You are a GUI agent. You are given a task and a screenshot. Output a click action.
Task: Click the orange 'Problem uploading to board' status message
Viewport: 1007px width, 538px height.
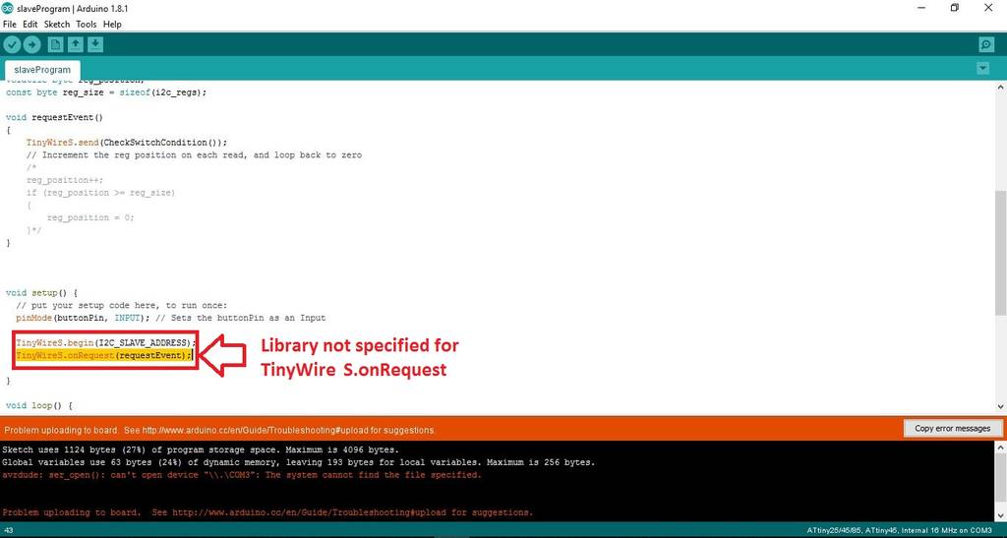pos(219,430)
